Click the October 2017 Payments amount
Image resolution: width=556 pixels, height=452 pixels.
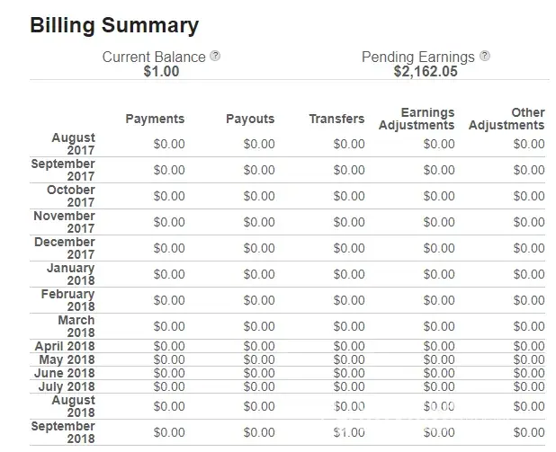click(169, 196)
